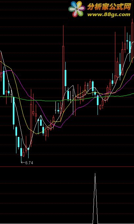The height and width of the screenshot is (224, 134).
Task: Click the lowest cyan candle above 6.74
Action: 21,152
